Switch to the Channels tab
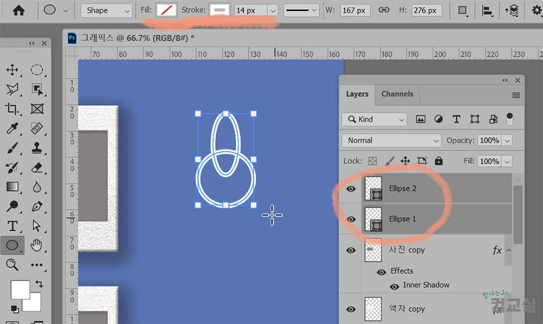The image size is (543, 324). point(397,94)
